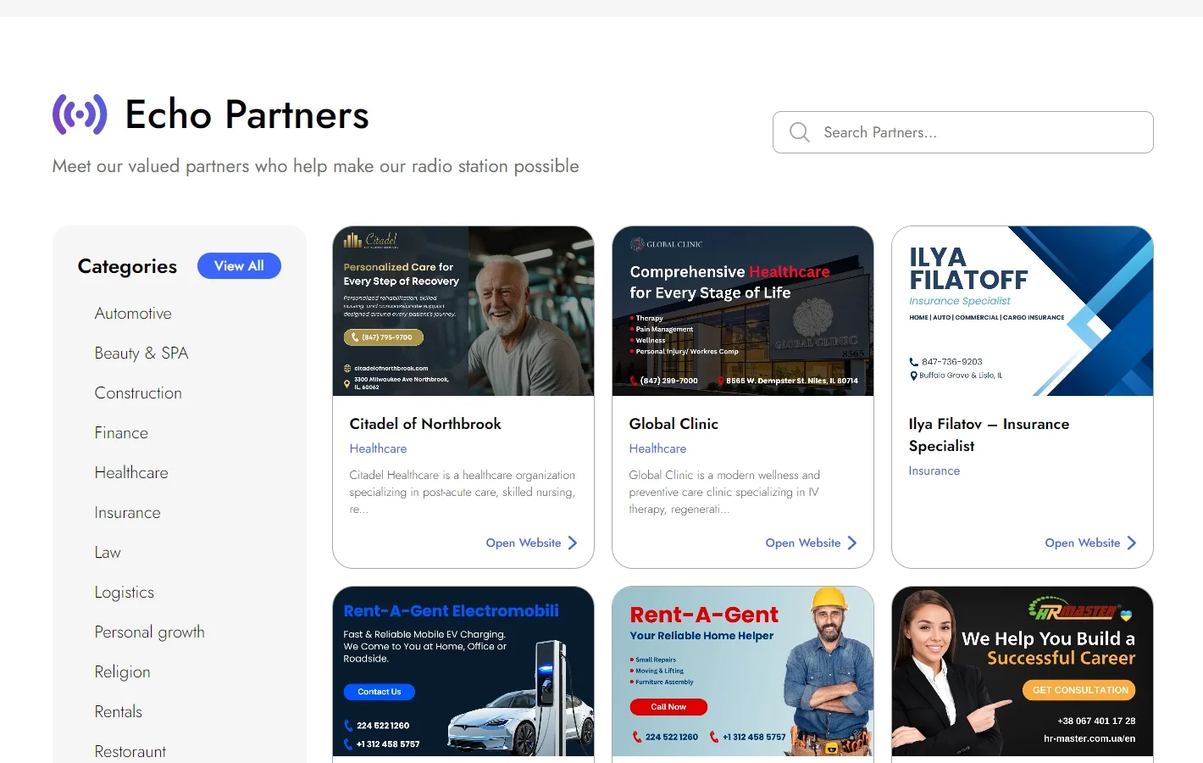Select the Finance category

pos(121,433)
